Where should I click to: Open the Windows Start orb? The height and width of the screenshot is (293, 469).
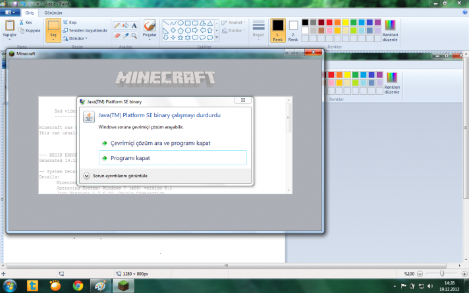(x=9, y=286)
